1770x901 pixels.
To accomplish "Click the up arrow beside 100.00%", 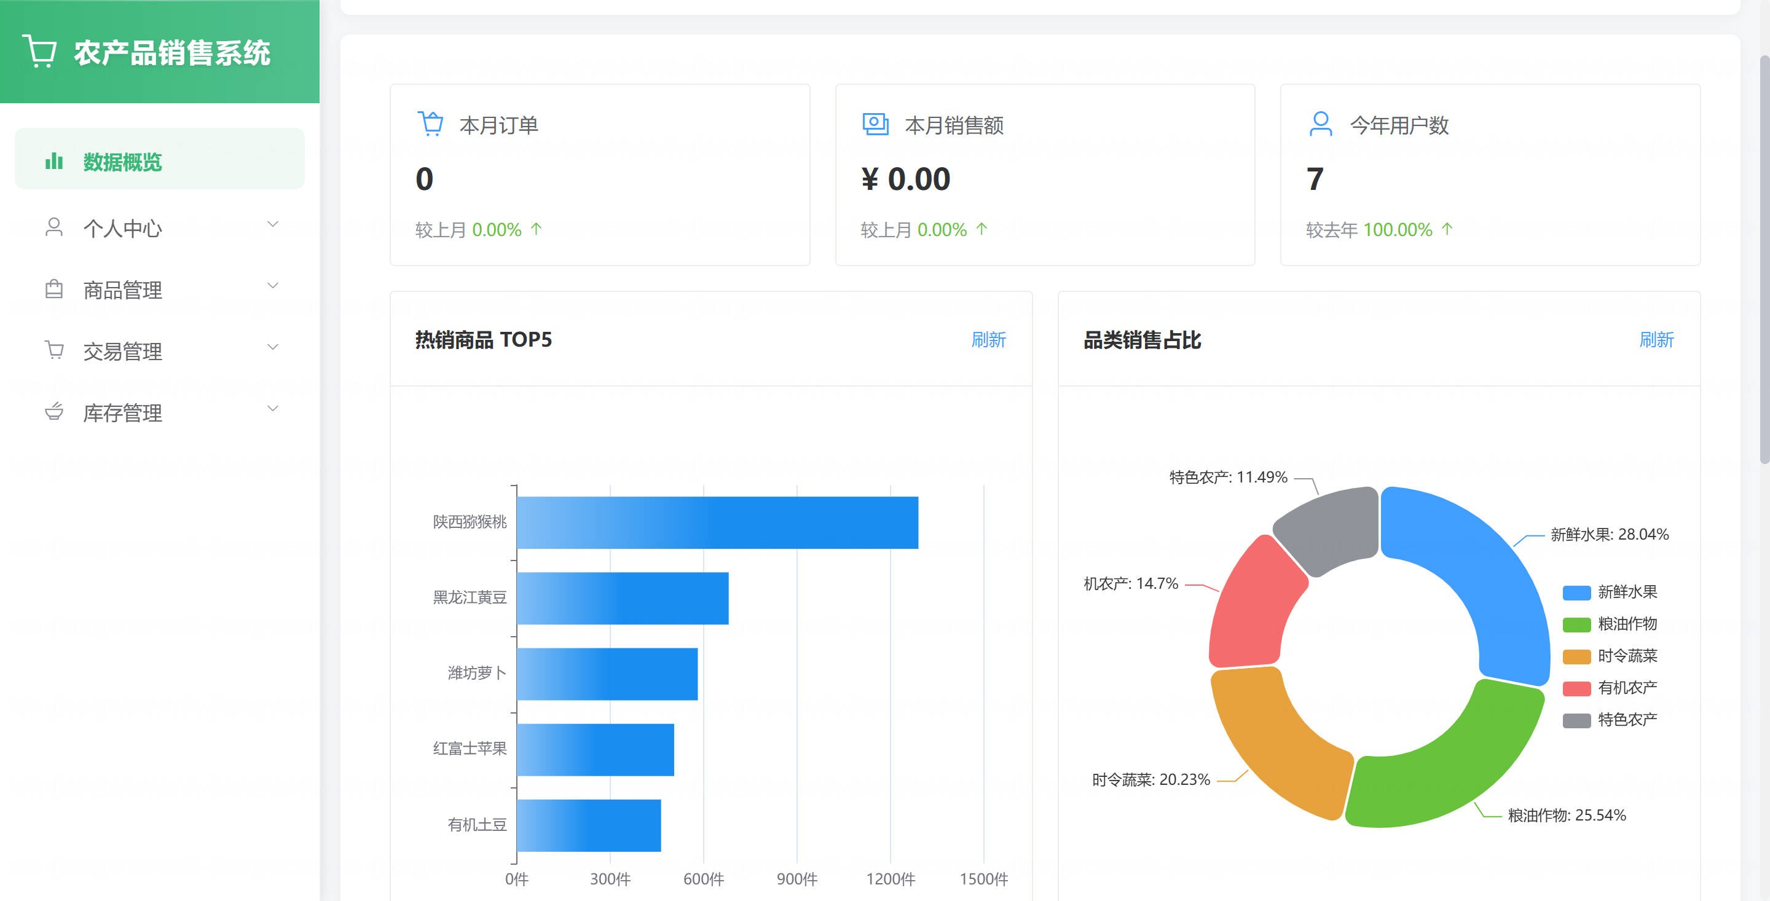I will tap(1447, 229).
